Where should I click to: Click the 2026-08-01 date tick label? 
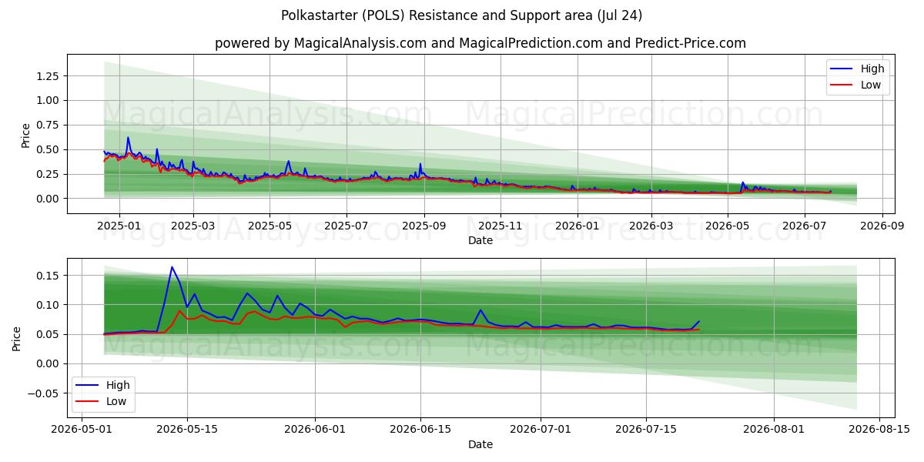(x=774, y=430)
